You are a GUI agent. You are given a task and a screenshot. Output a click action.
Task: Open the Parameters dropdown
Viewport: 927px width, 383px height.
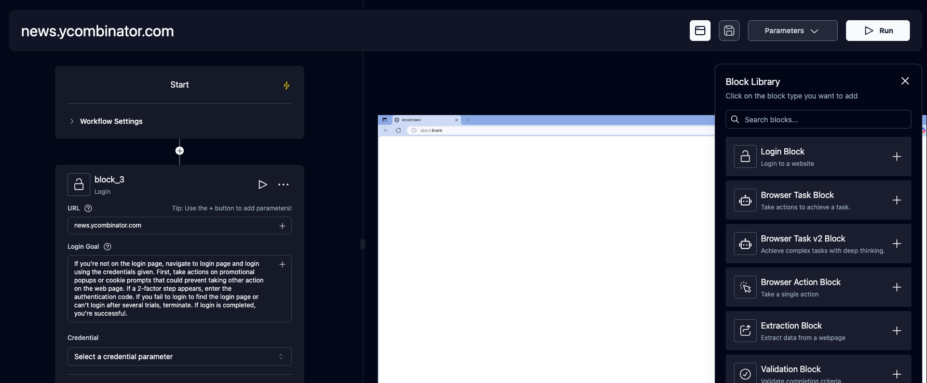[x=792, y=31]
